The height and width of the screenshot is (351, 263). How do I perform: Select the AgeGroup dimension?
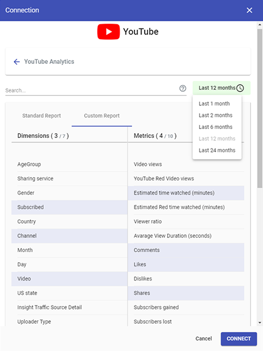tap(69, 165)
